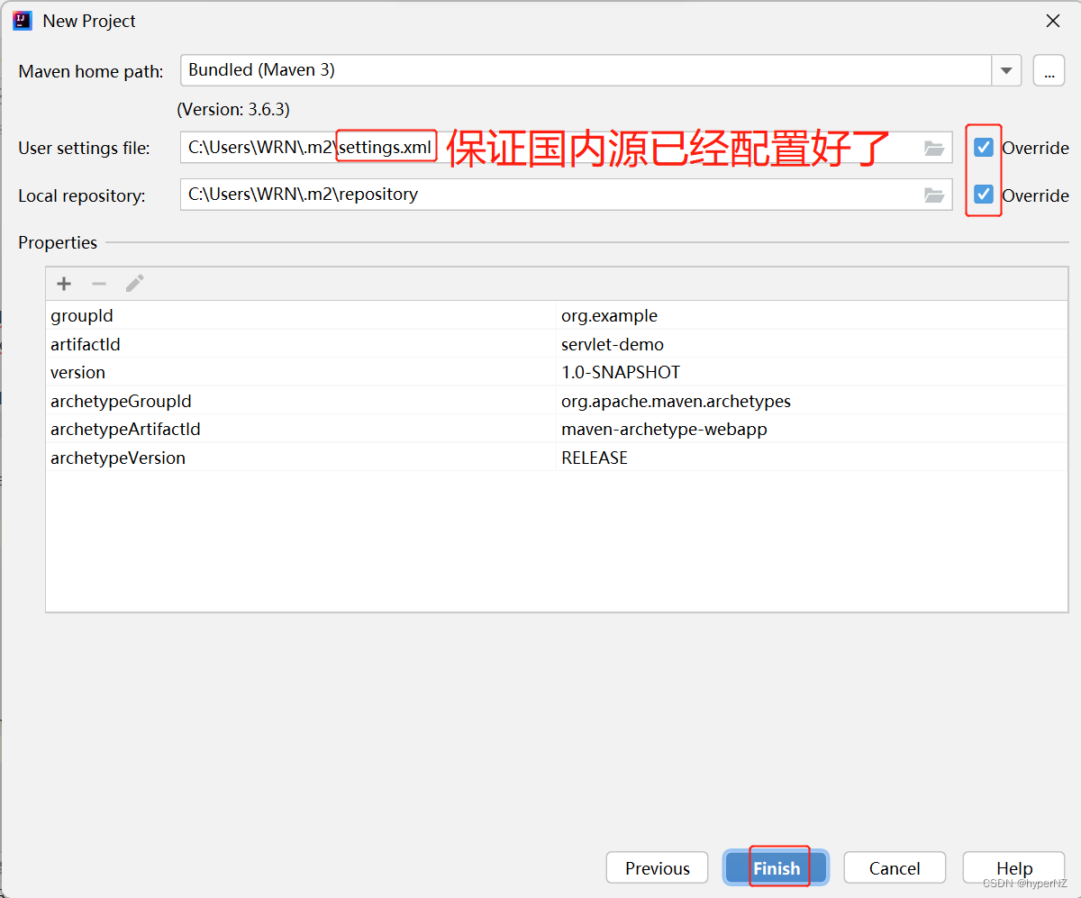Click the org.apache.maven.archetypes value
The height and width of the screenshot is (898, 1081).
coord(812,401)
